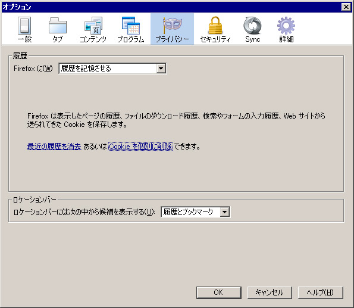Expand the 履歴を記憶させる history dropdown
The height and width of the screenshot is (308, 354).
point(112,69)
